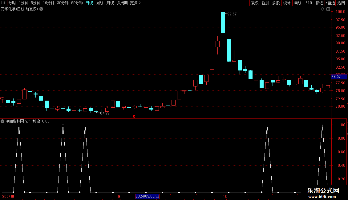Open the 股朋指标网 indicator dropdown icon
This screenshot has height=200, width=348.
coord(2,121)
